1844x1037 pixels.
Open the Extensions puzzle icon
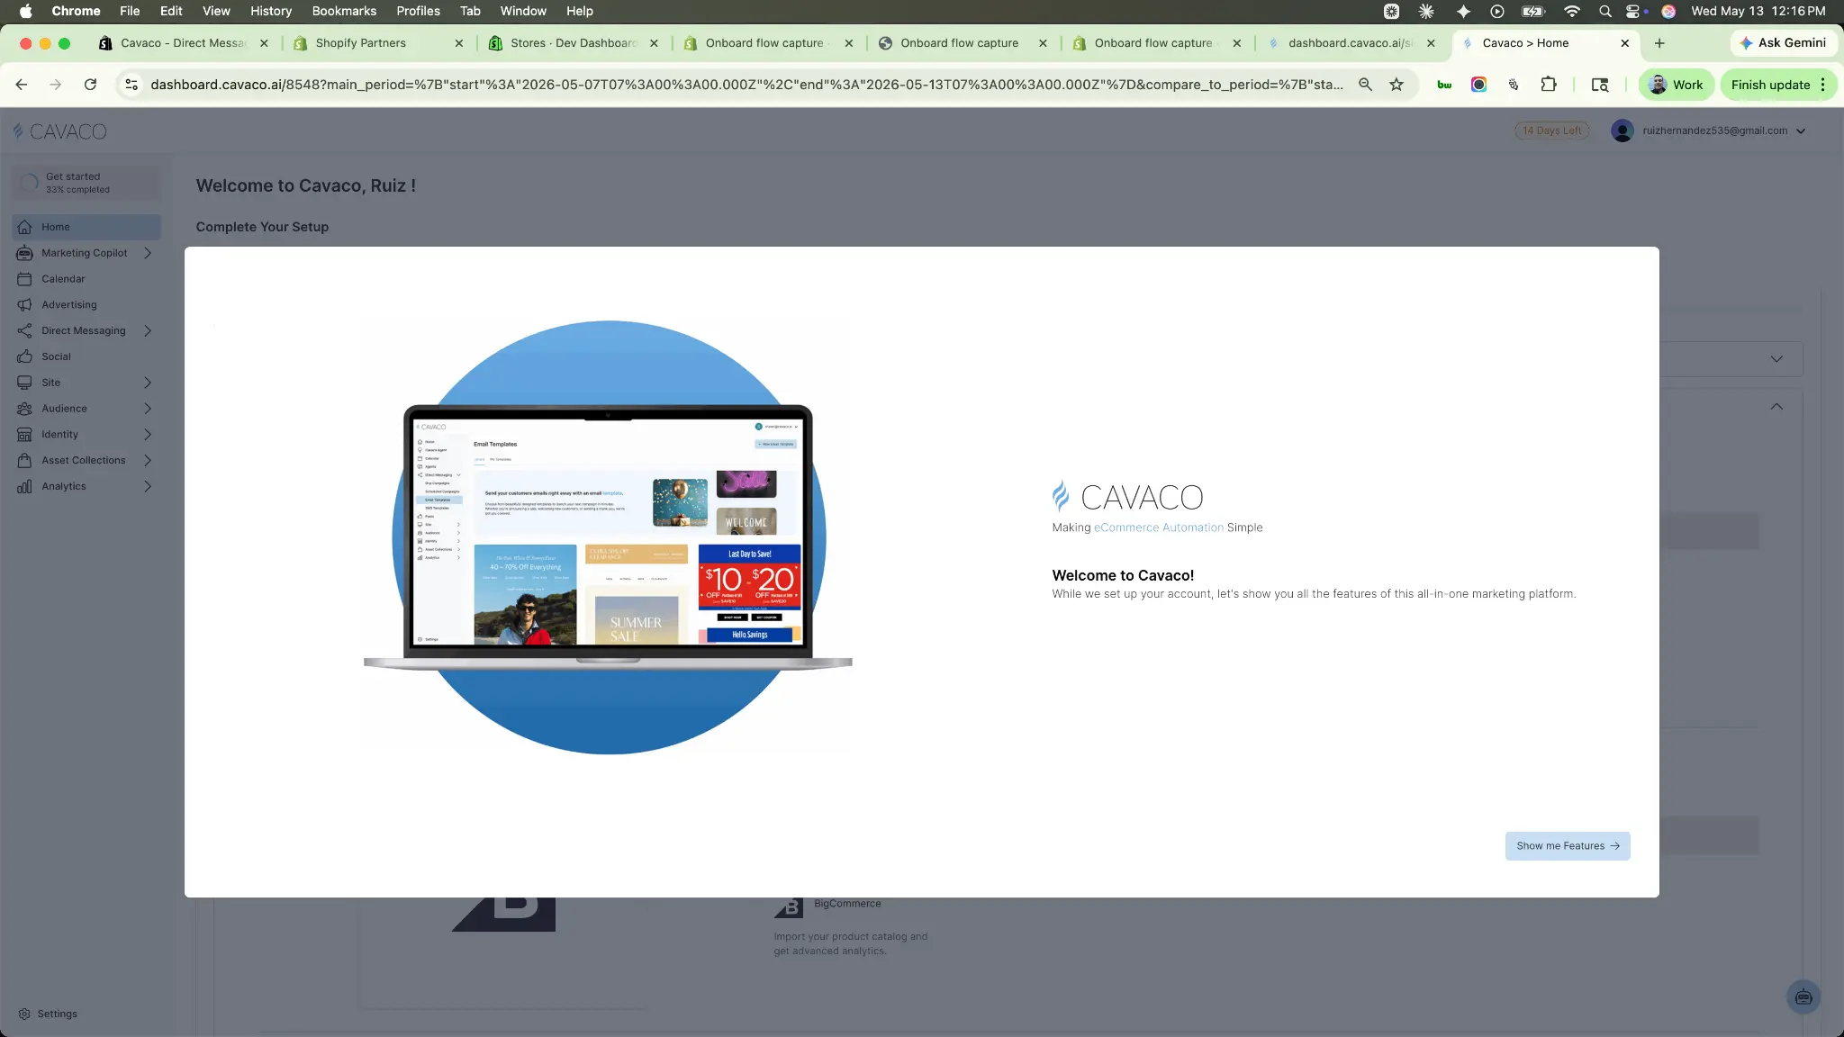pyautogui.click(x=1549, y=85)
